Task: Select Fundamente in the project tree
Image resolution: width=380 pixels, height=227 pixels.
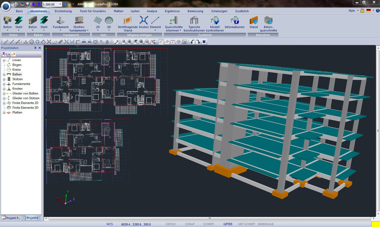Action: [21, 84]
